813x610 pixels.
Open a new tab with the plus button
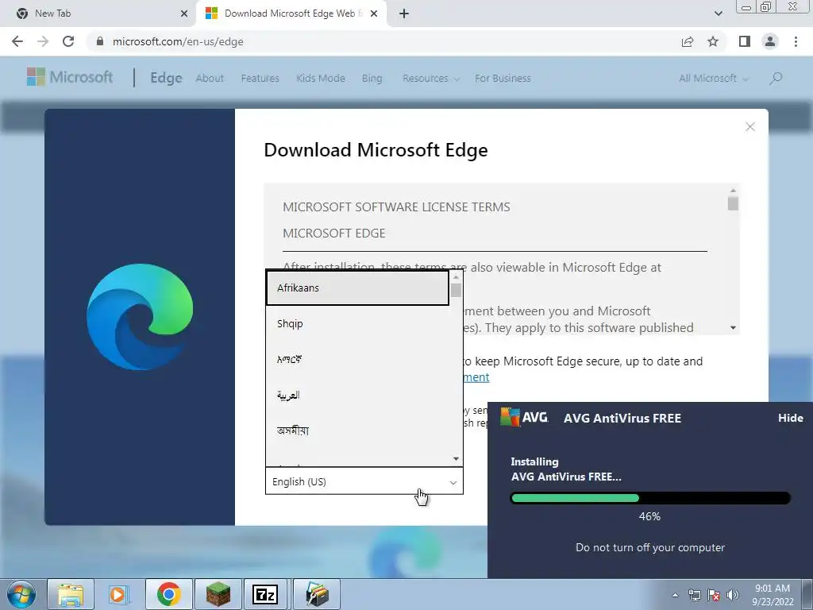coord(404,14)
